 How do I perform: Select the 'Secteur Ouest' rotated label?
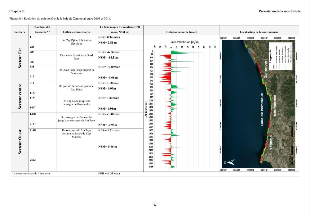click(20, 142)
